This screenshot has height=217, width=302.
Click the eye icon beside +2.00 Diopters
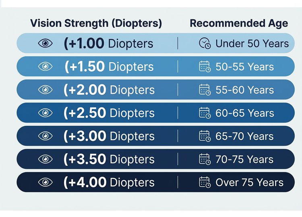click(x=46, y=90)
